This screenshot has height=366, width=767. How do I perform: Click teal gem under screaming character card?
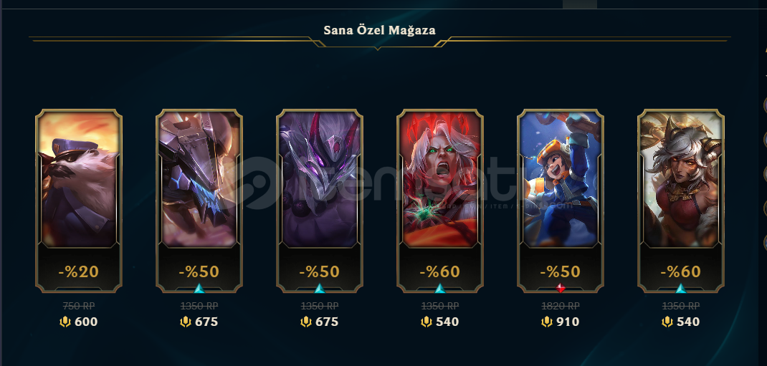click(439, 289)
